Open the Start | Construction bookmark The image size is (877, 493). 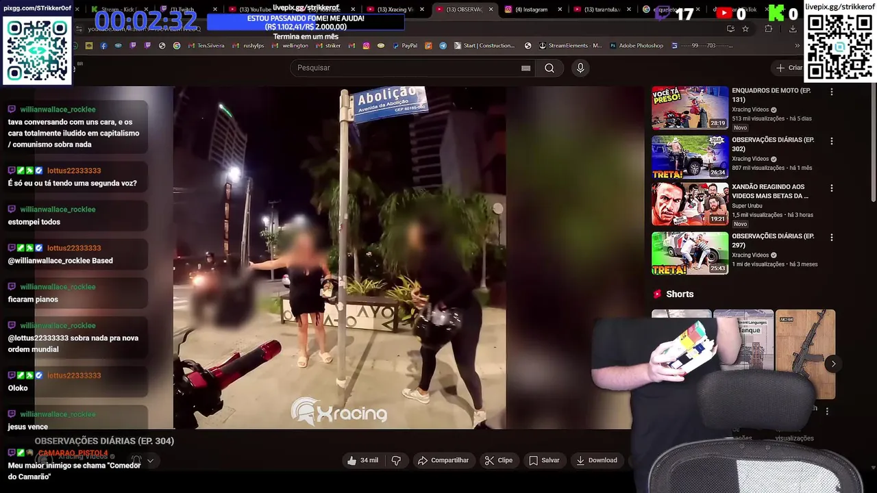click(x=483, y=46)
